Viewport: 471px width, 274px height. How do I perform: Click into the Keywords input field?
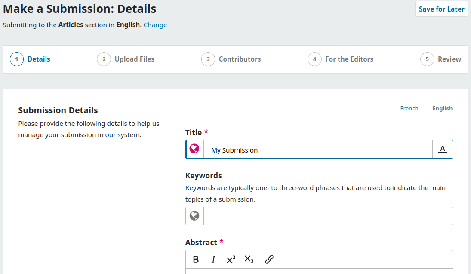328,216
